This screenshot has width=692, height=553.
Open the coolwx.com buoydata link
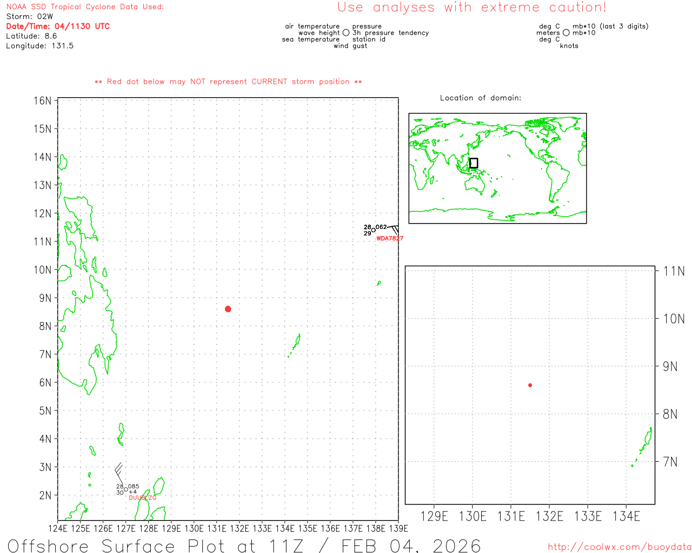[x=620, y=547]
